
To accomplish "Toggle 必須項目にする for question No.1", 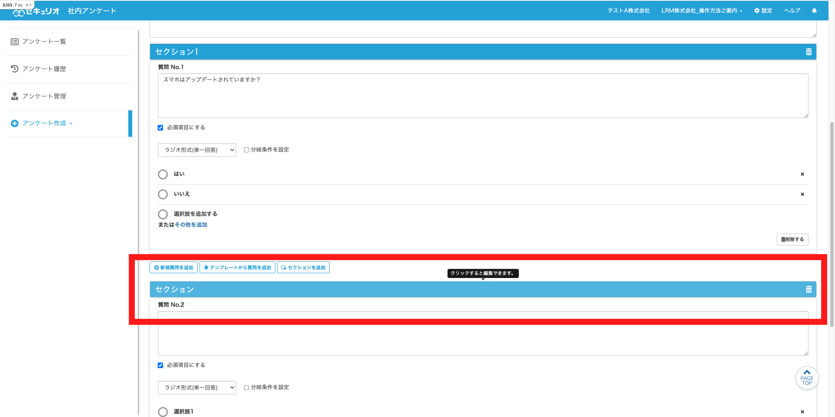I will pyautogui.click(x=160, y=128).
